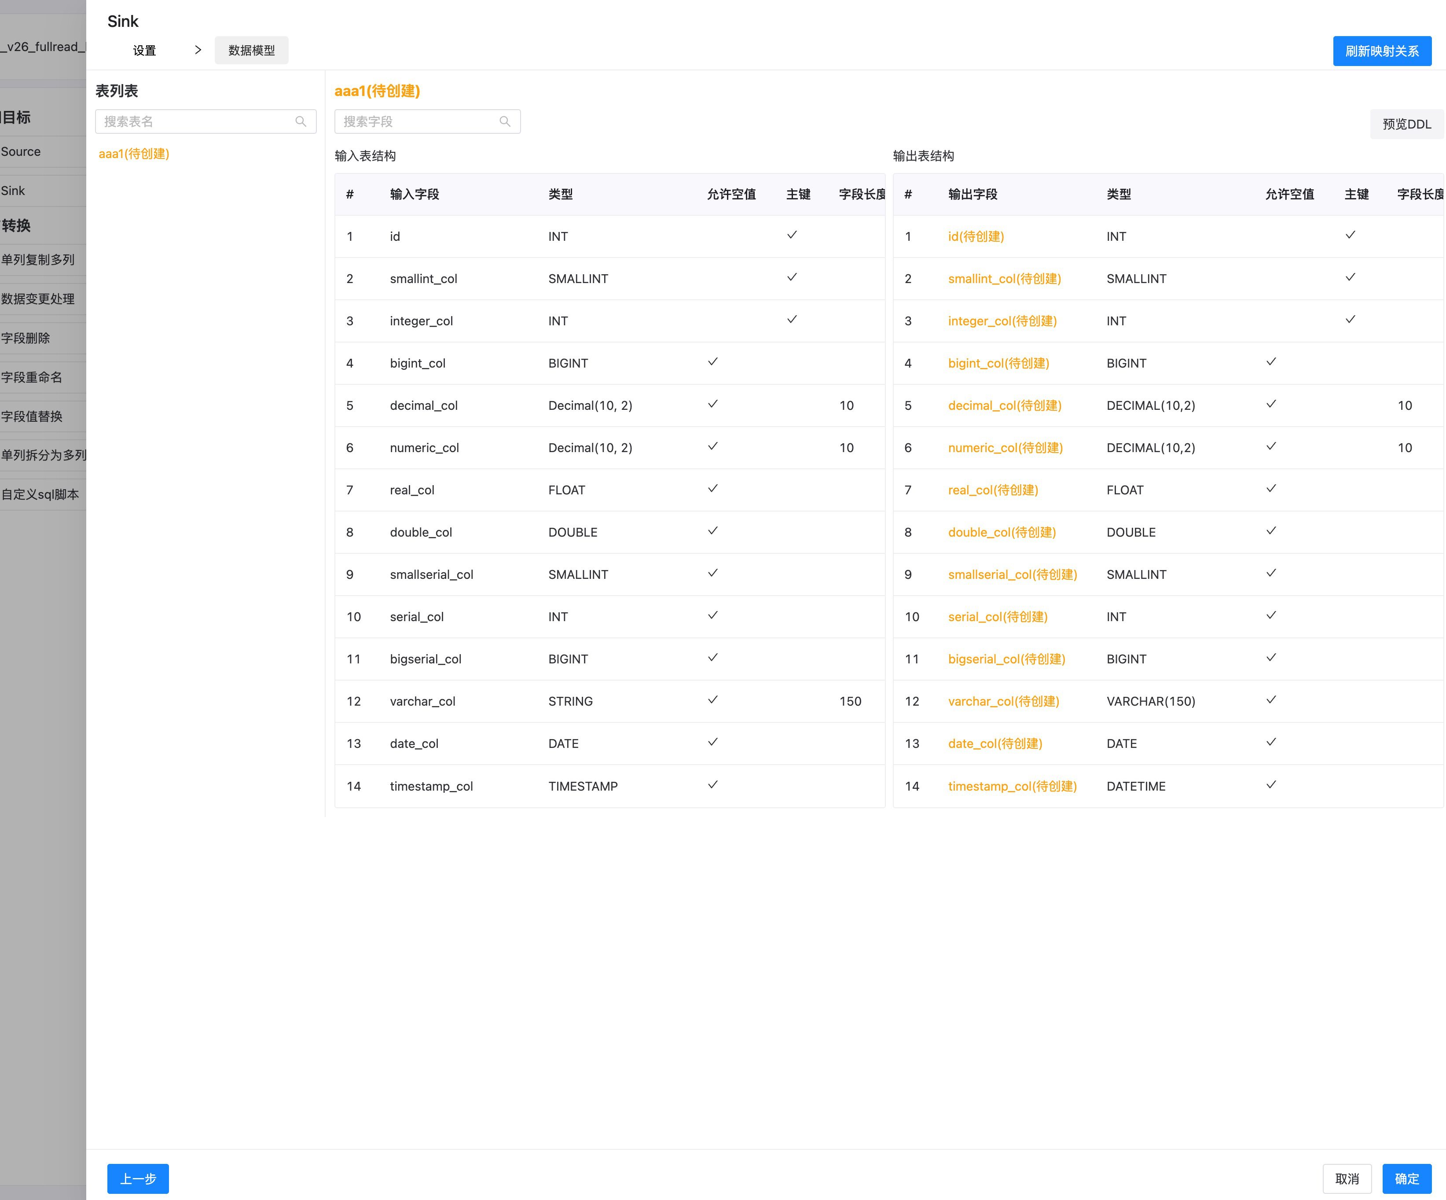The width and height of the screenshot is (1446, 1200).
Task: Click the 刷新映射关系 button
Action: tap(1382, 51)
